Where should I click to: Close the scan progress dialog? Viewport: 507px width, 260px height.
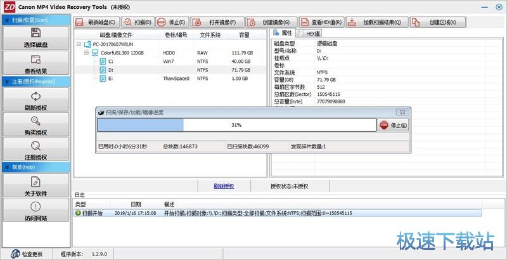402,112
